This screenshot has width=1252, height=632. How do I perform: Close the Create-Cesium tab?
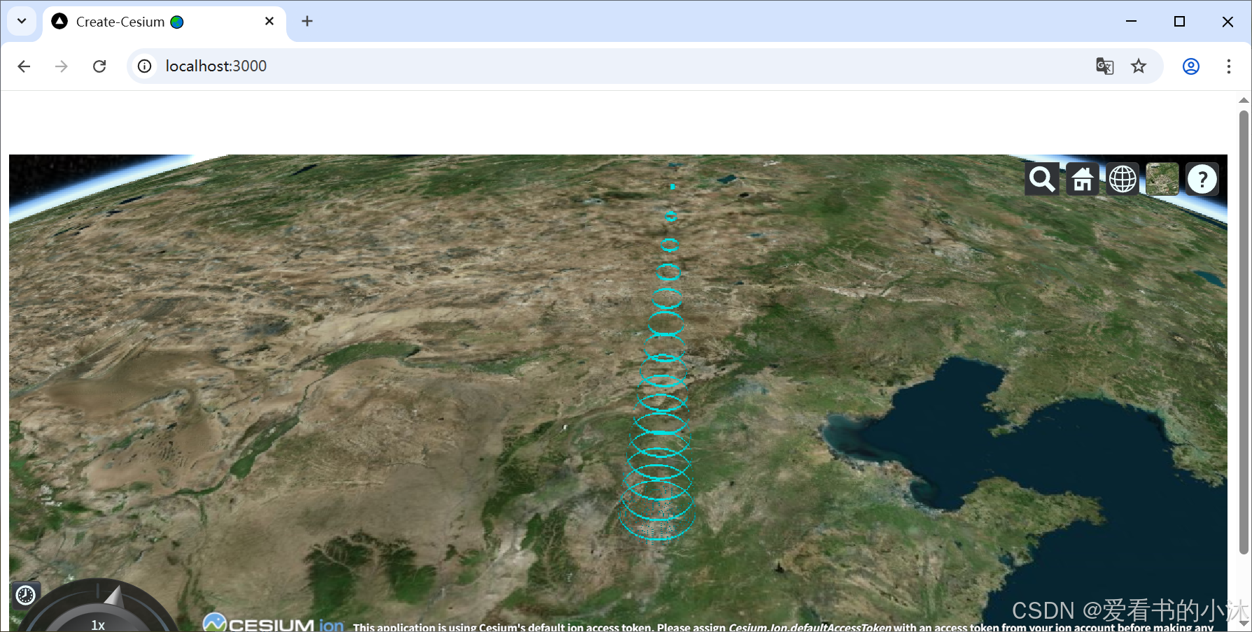coord(269,22)
